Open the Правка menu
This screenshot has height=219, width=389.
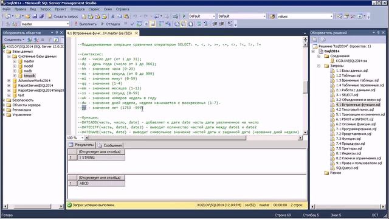click(20, 9)
